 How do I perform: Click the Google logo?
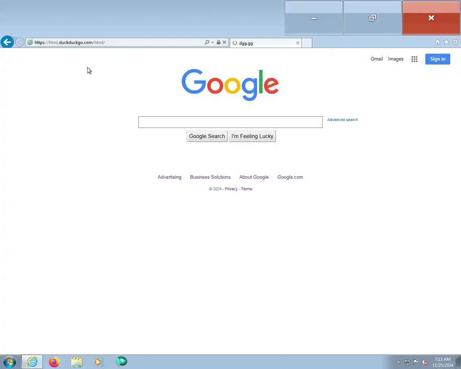(x=230, y=85)
